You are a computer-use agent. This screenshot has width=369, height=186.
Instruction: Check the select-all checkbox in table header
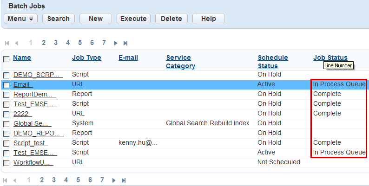click(7, 59)
